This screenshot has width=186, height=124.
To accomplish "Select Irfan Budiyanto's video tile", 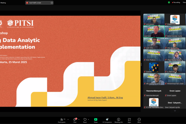I will pyautogui.click(x=175, y=43).
